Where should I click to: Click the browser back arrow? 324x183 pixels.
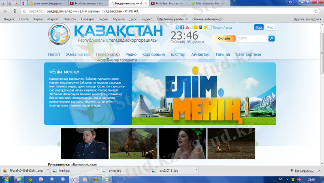4,11
